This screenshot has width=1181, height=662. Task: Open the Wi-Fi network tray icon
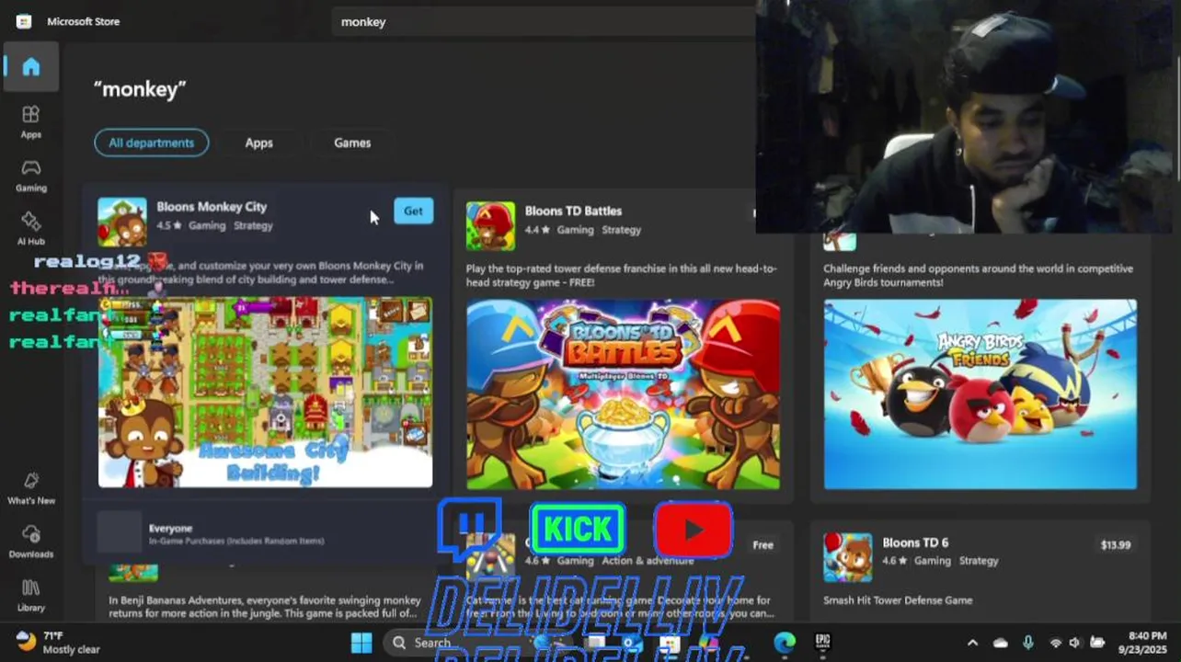(x=1056, y=643)
